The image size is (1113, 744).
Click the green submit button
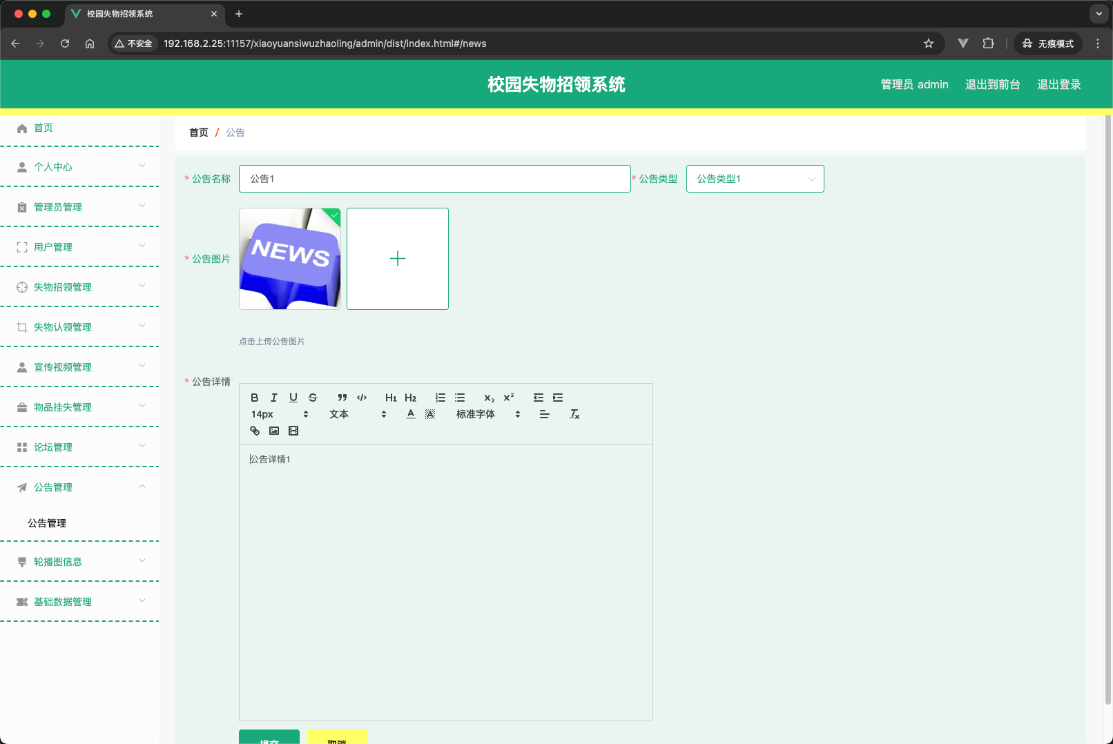click(269, 737)
